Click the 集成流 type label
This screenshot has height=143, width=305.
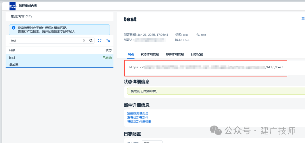pyautogui.click(x=14, y=65)
